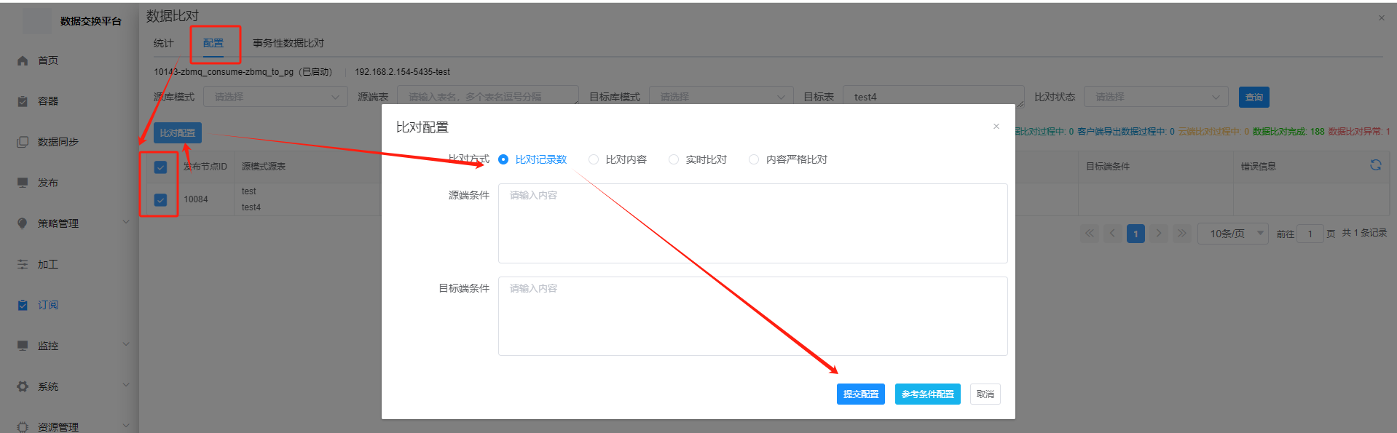
Task: Open the 加工 processing sliders icon
Action: click(23, 264)
